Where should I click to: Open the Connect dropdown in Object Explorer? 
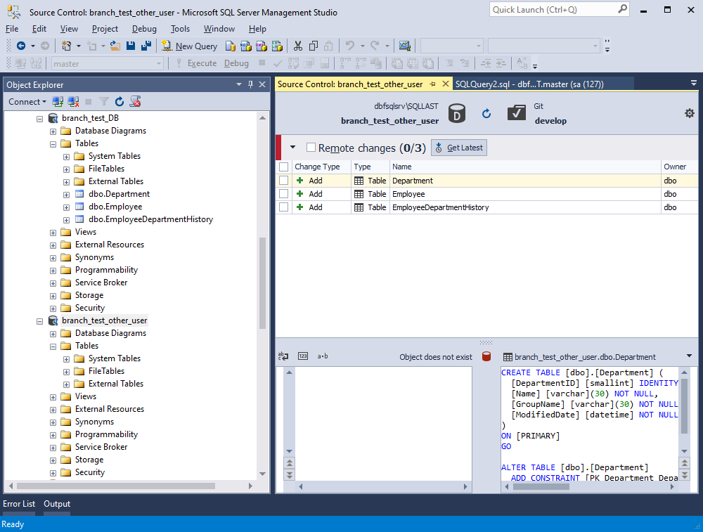(x=27, y=102)
